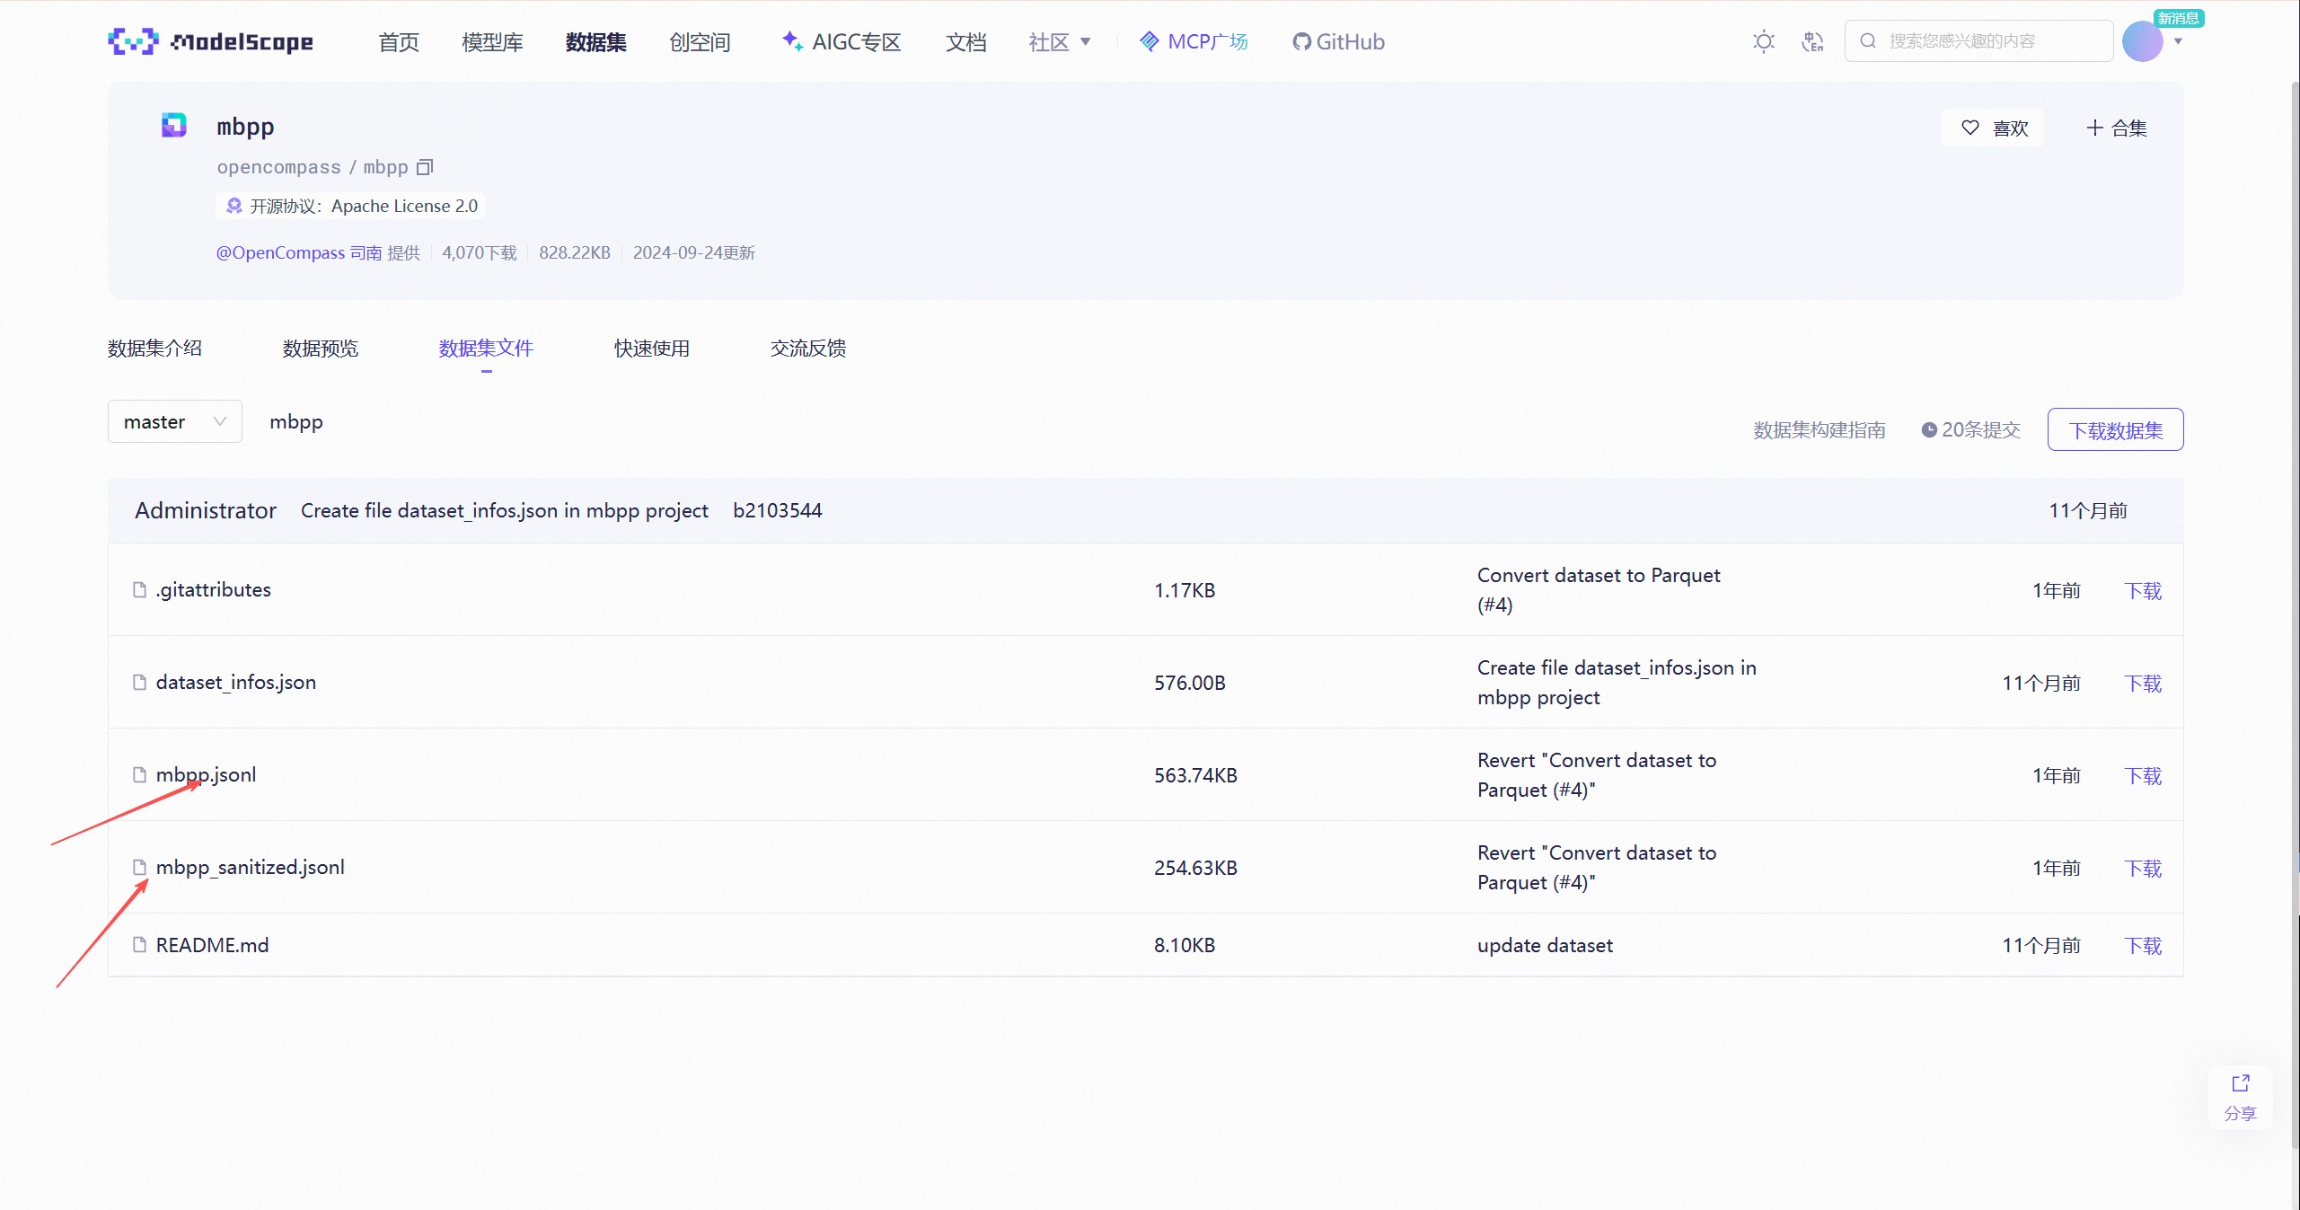Open 模型库 in the navigation
The width and height of the screenshot is (2300, 1210).
[492, 42]
